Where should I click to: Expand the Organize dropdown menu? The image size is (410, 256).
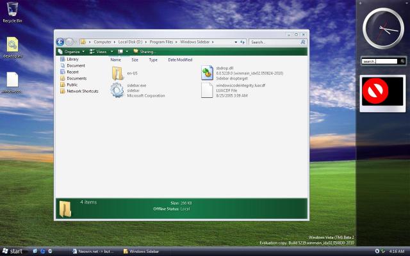pyautogui.click(x=71, y=51)
